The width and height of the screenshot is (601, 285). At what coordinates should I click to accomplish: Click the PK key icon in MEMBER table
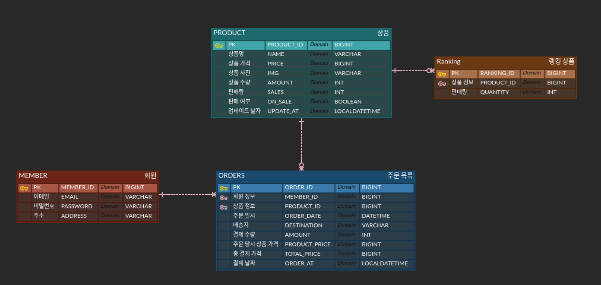23,187
